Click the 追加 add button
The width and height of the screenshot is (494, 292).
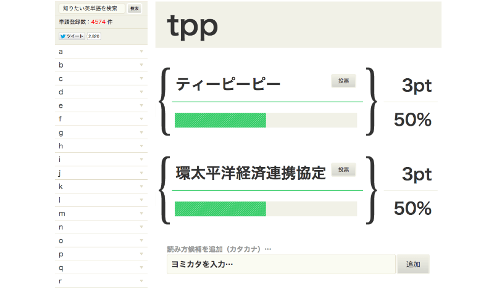[413, 264]
